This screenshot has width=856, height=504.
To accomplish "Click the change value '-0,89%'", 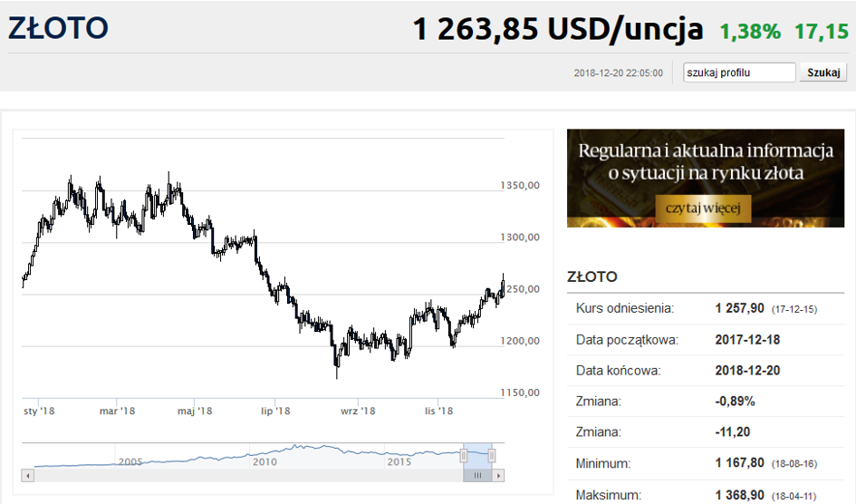I will 735,402.
